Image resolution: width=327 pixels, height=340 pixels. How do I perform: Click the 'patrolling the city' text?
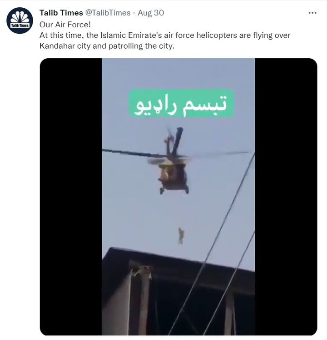pyautogui.click(x=141, y=46)
